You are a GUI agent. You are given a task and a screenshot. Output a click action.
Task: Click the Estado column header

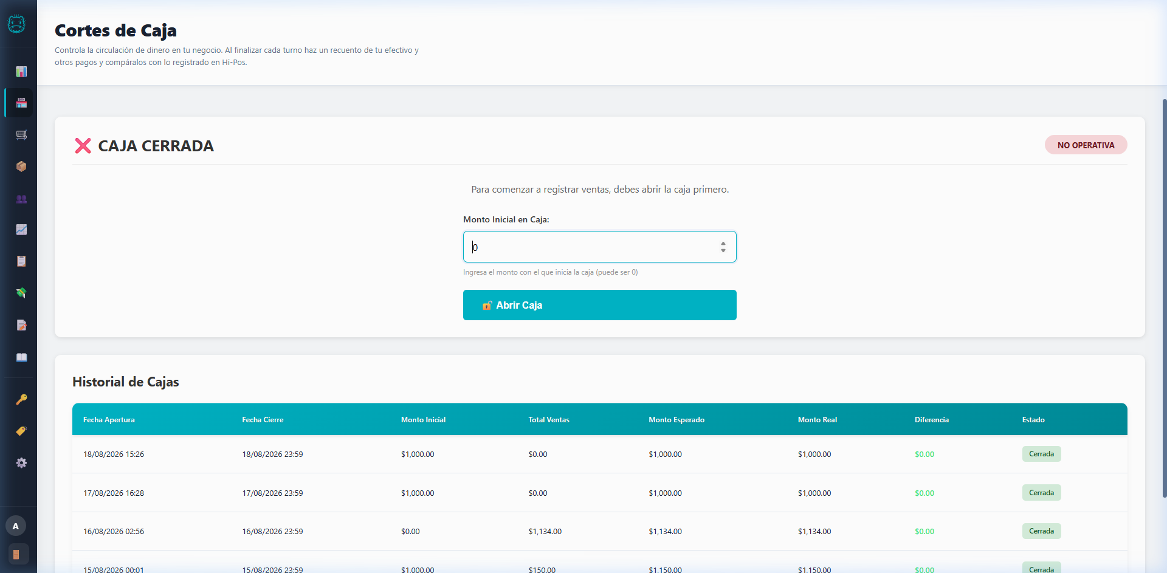(1033, 420)
